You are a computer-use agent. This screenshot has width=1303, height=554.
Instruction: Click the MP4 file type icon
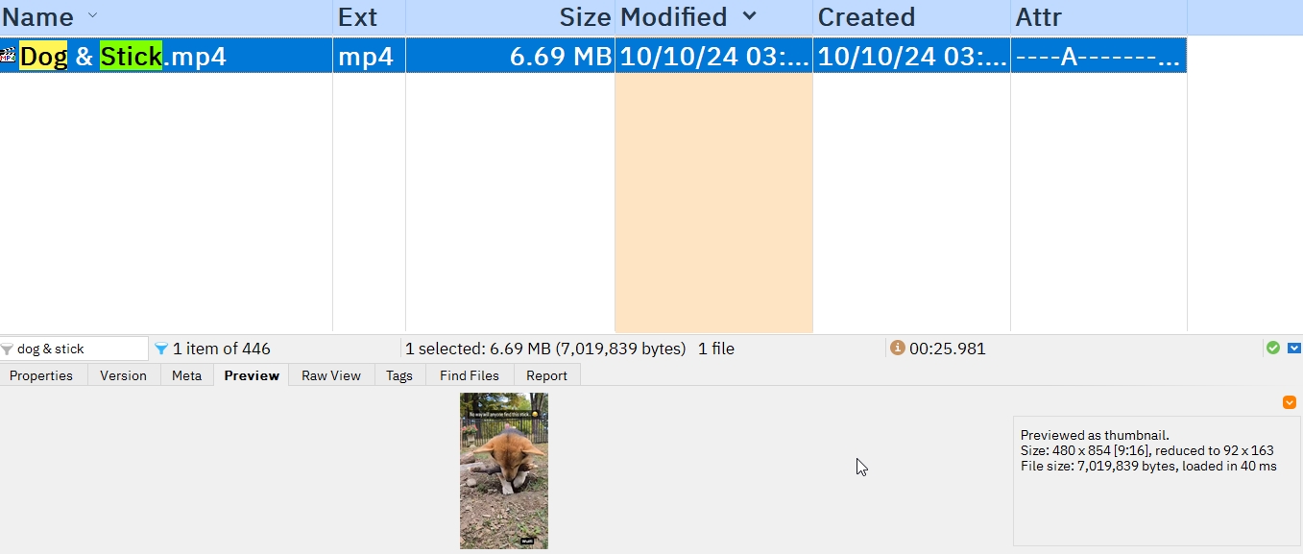click(8, 56)
